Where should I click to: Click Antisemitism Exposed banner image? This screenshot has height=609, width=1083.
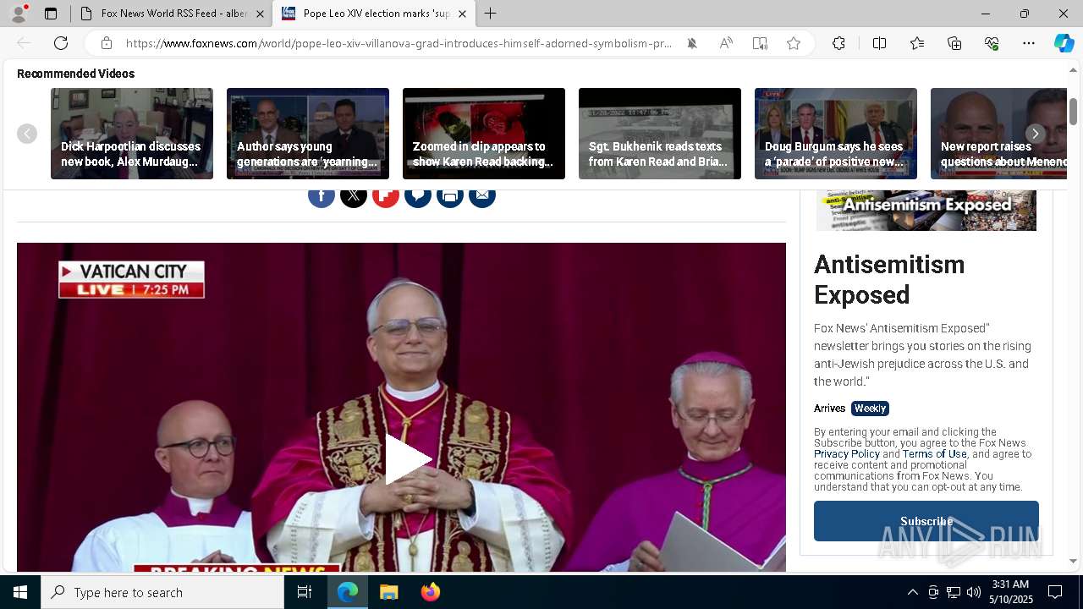[926, 210]
